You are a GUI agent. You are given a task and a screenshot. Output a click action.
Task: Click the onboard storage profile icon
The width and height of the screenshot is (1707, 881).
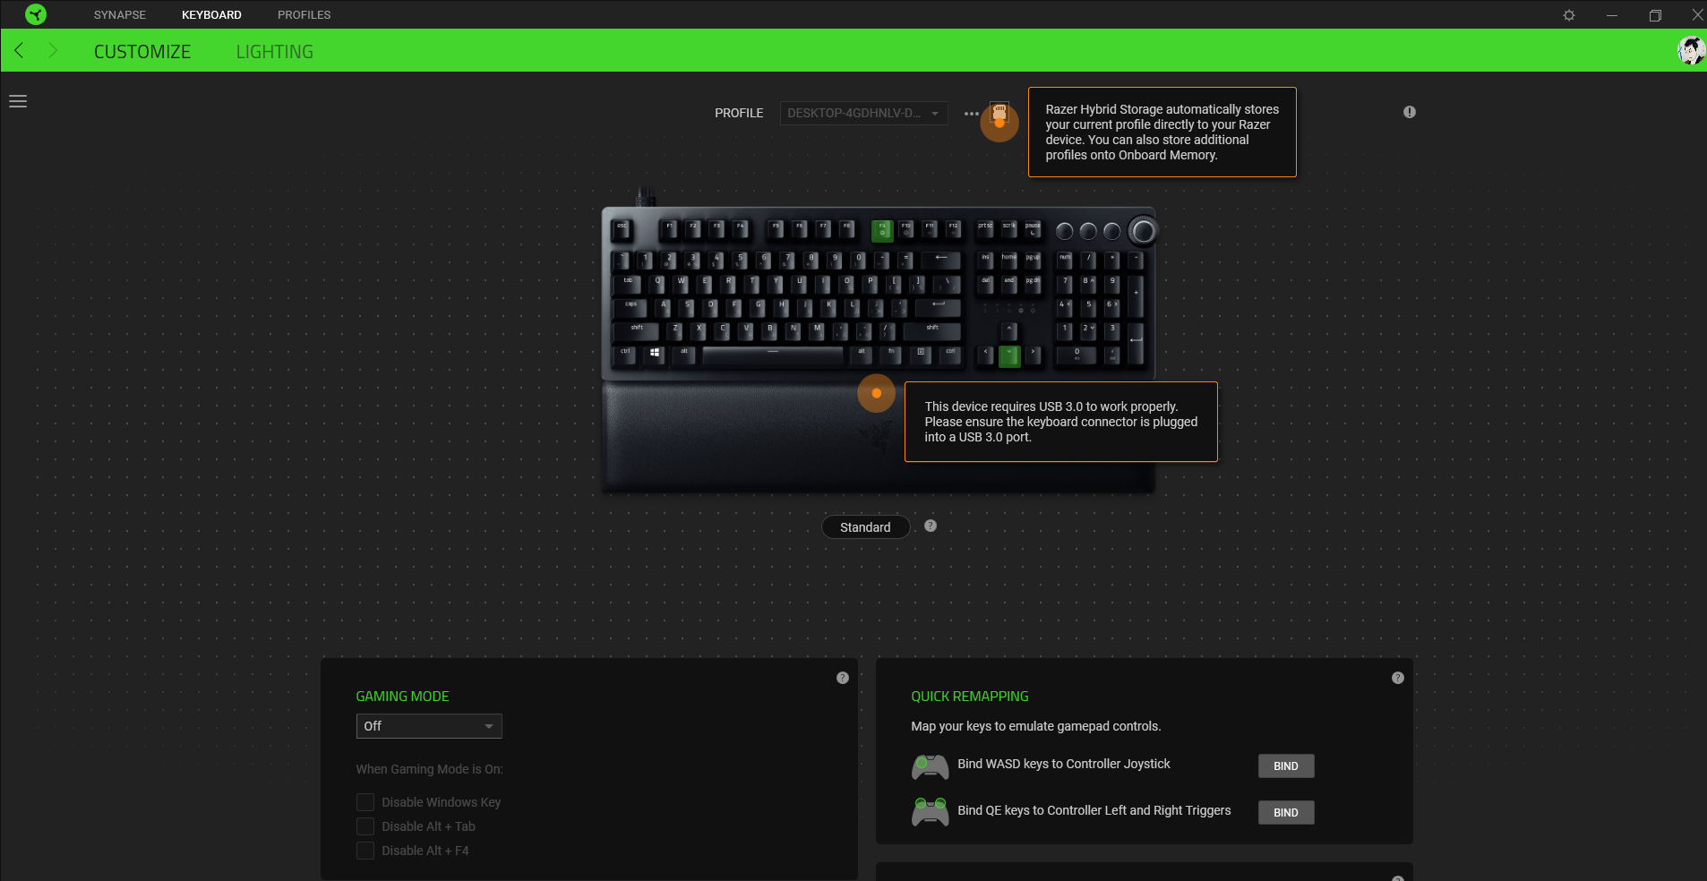pos(999,114)
